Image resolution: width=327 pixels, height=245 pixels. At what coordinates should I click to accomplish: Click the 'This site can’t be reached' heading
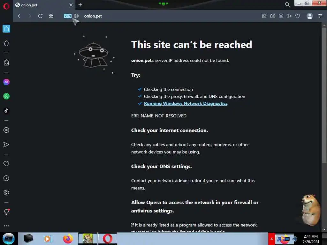tap(192, 45)
